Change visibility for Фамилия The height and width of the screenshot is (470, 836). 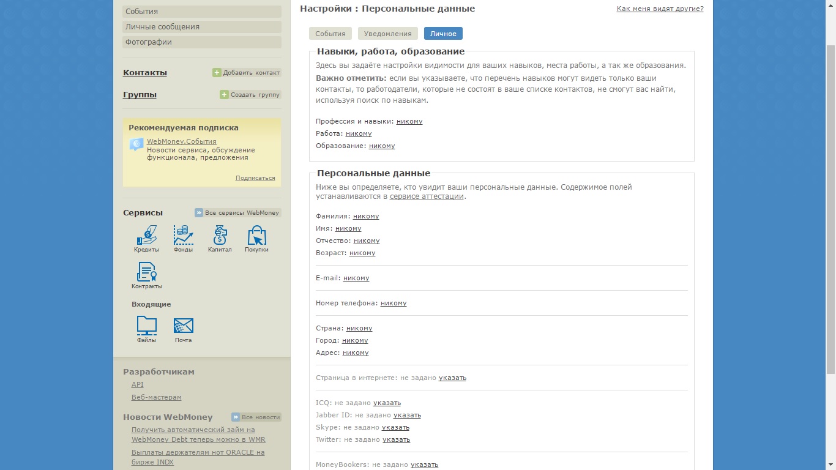tap(366, 216)
